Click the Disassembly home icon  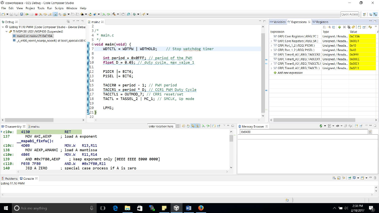click(188, 126)
